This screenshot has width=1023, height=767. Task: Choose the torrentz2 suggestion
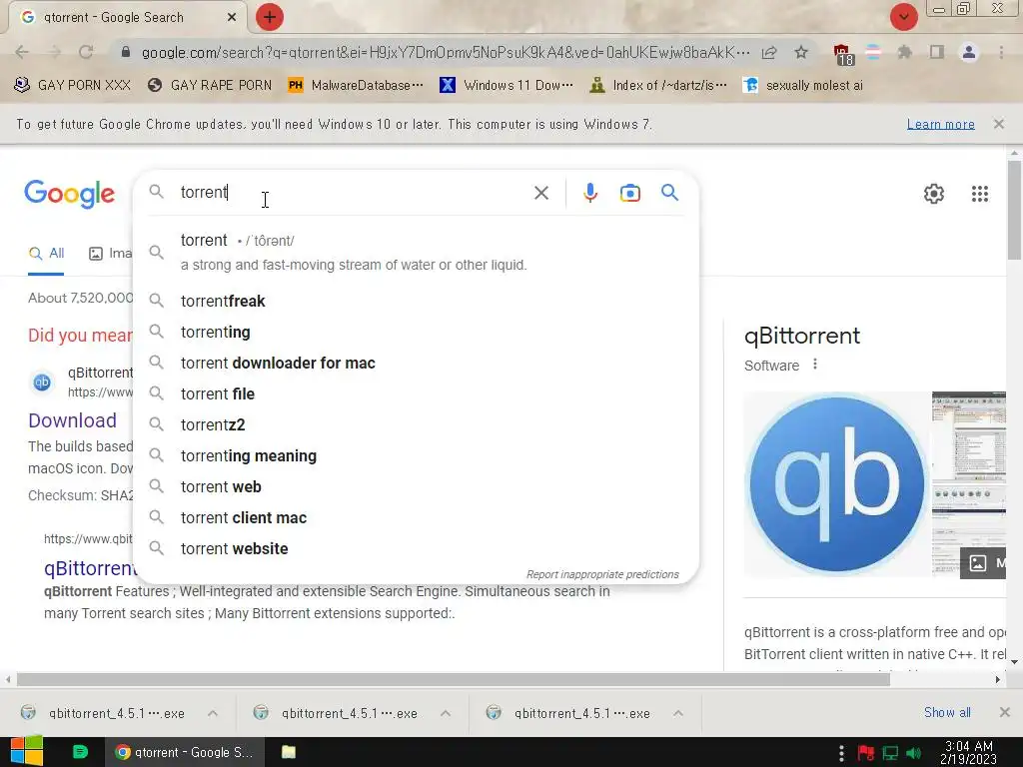[x=417, y=424]
